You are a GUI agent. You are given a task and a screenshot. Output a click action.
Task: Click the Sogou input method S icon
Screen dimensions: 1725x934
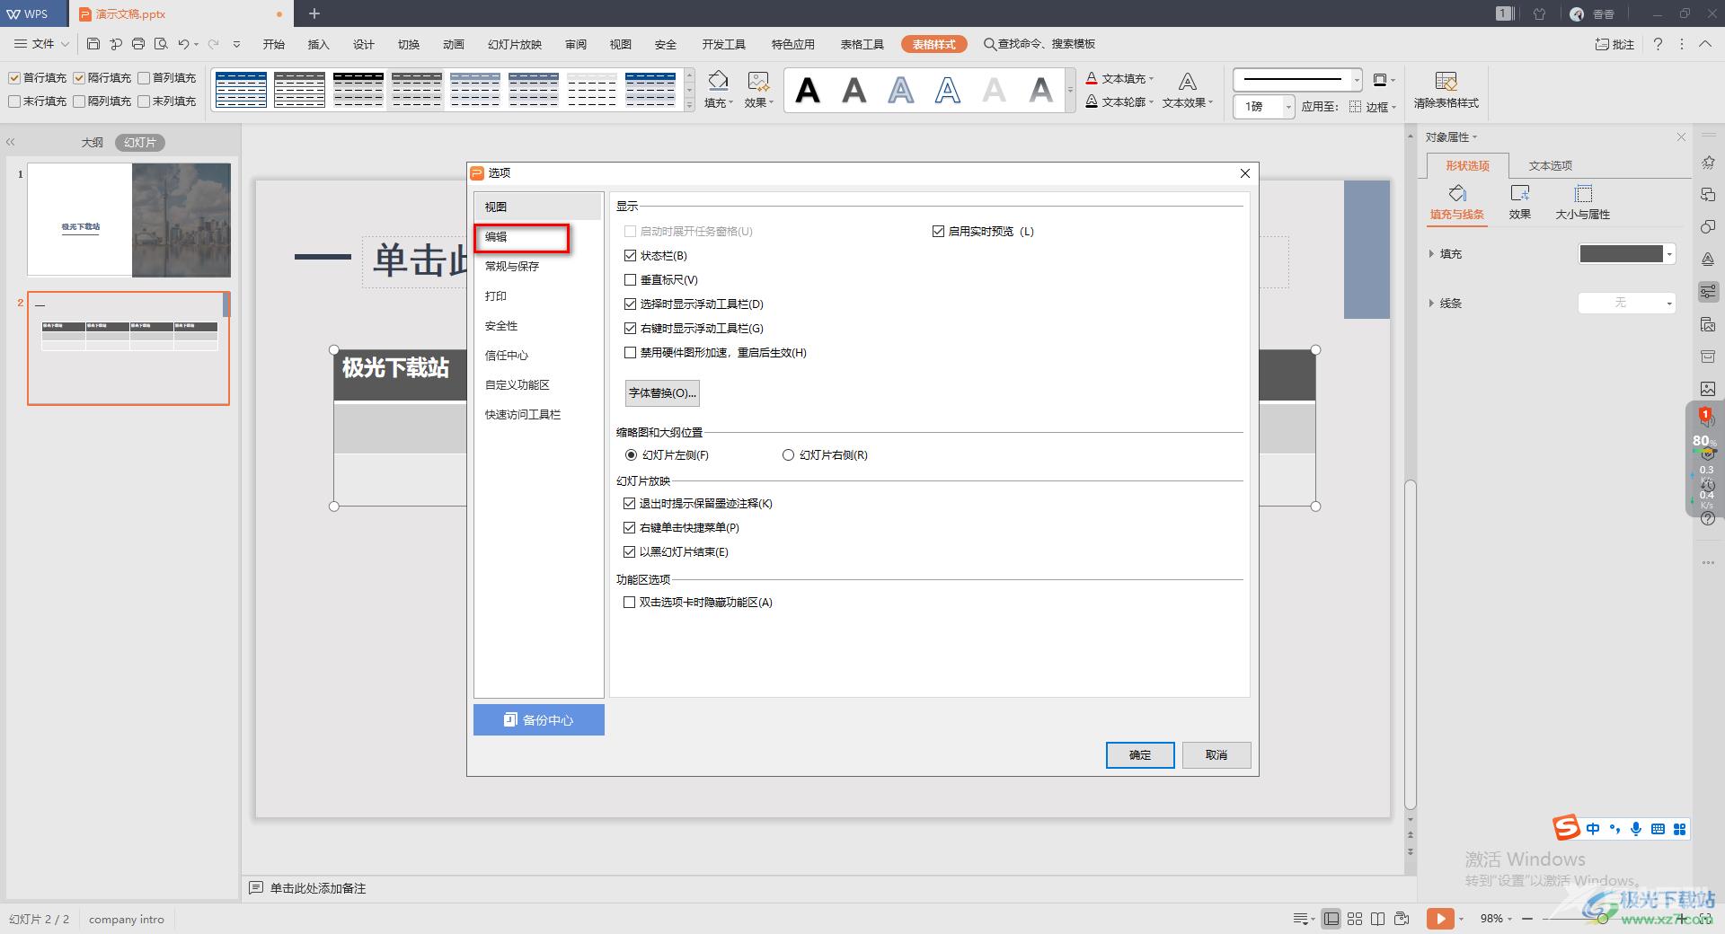click(1566, 827)
